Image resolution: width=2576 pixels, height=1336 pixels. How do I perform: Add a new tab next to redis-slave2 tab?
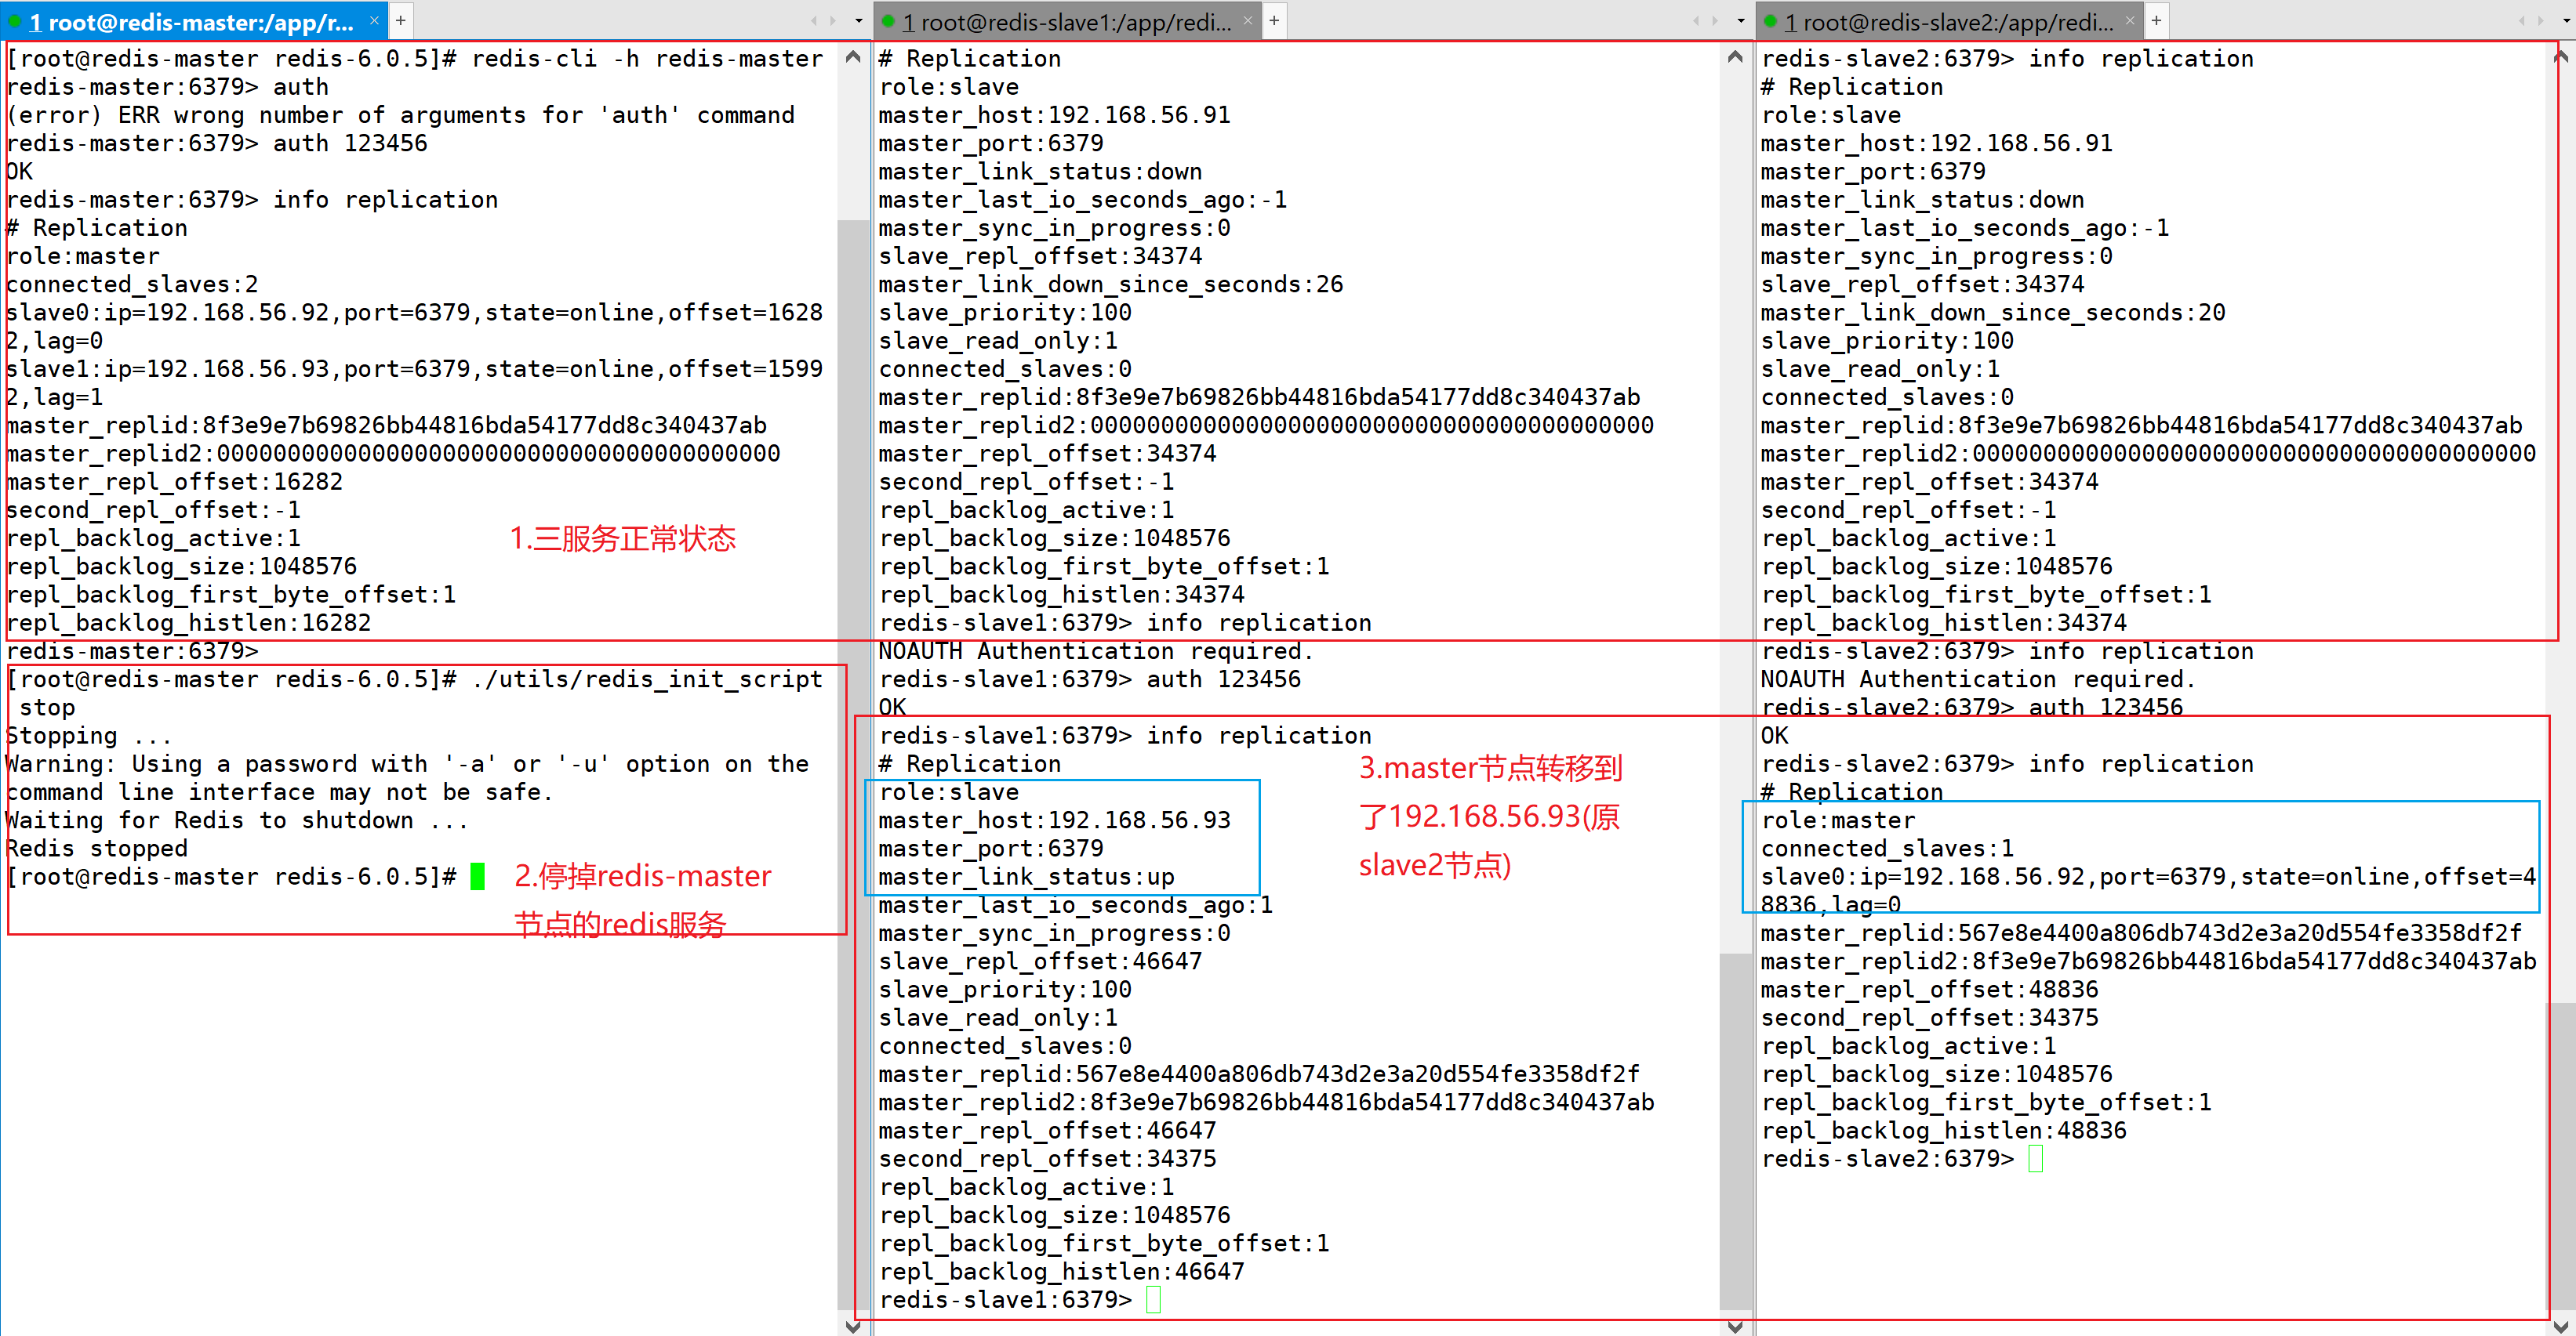click(2156, 21)
